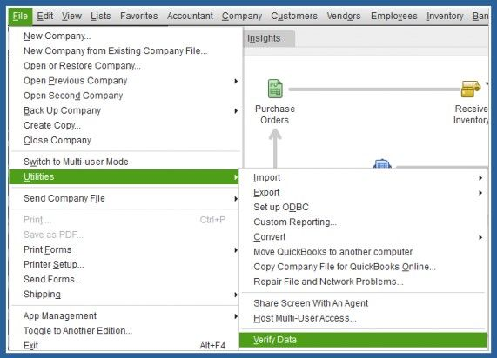Image resolution: width=497 pixels, height=358 pixels.
Task: Open the Accountant menu
Action: coord(190,16)
